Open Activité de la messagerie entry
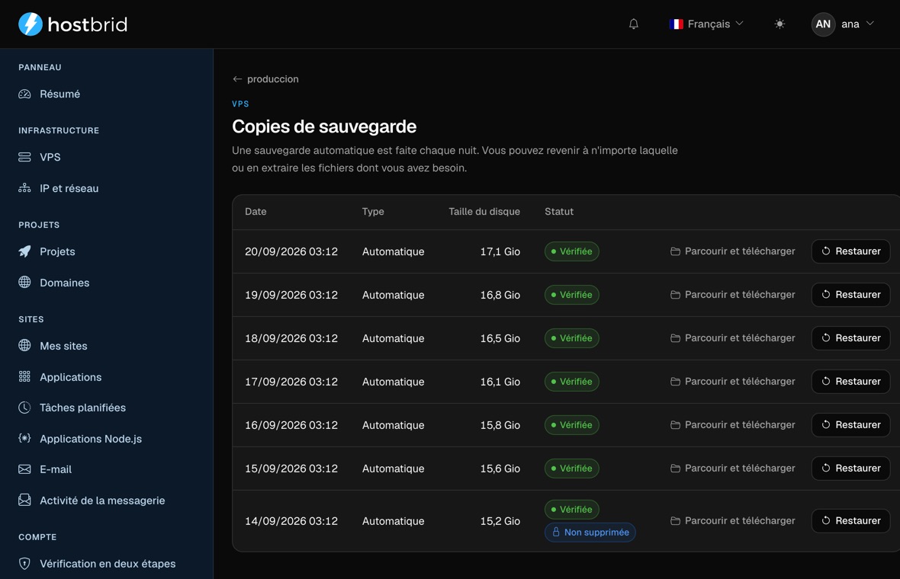Image resolution: width=900 pixels, height=579 pixels. coord(102,501)
